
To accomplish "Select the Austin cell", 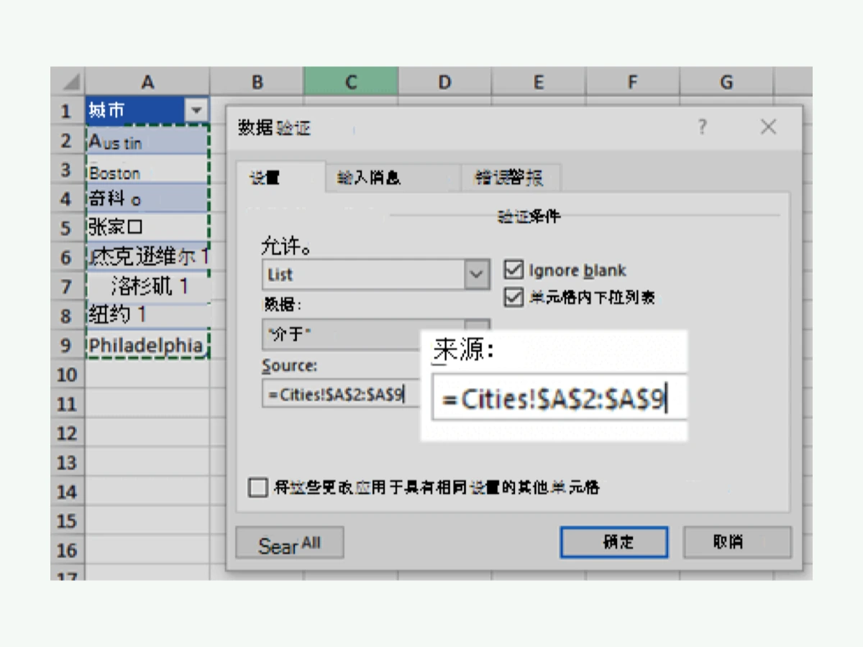I will (x=147, y=140).
